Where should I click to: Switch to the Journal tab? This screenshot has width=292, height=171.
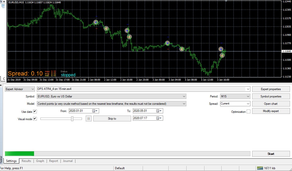tap(68, 161)
